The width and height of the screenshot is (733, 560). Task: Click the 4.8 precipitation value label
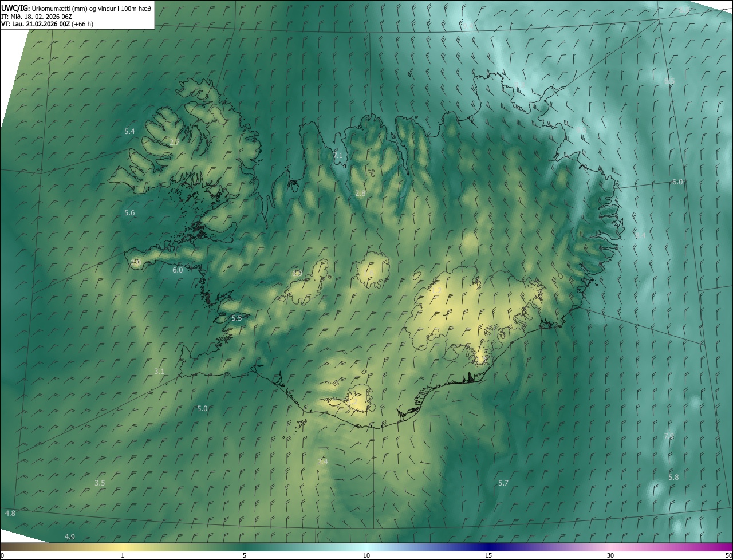pyautogui.click(x=10, y=513)
